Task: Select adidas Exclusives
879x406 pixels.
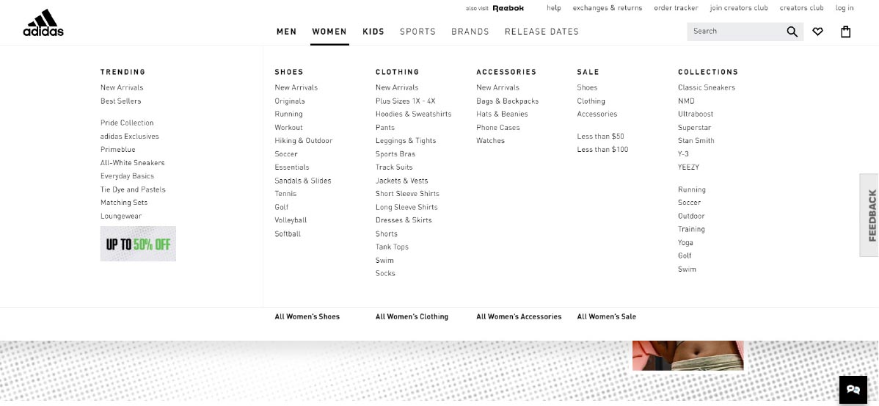Action: [x=129, y=137]
